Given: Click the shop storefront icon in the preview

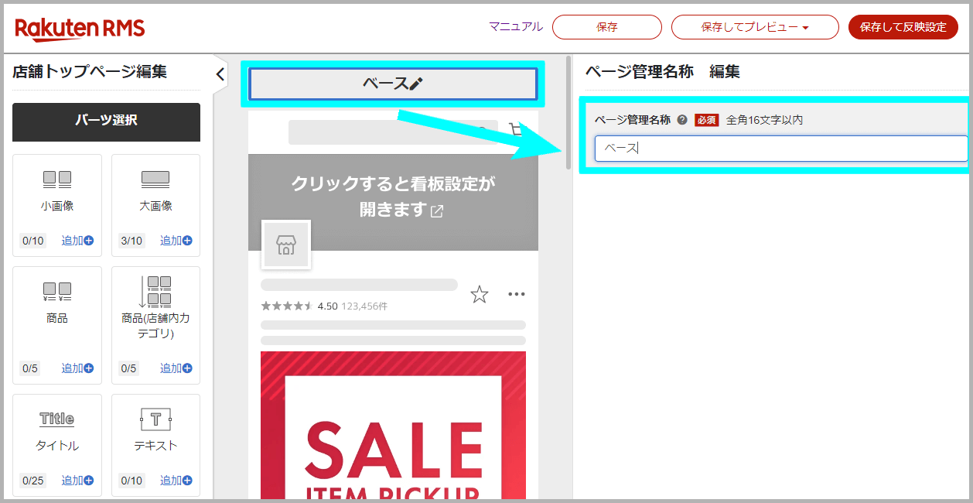Looking at the screenshot, I should 285,245.
